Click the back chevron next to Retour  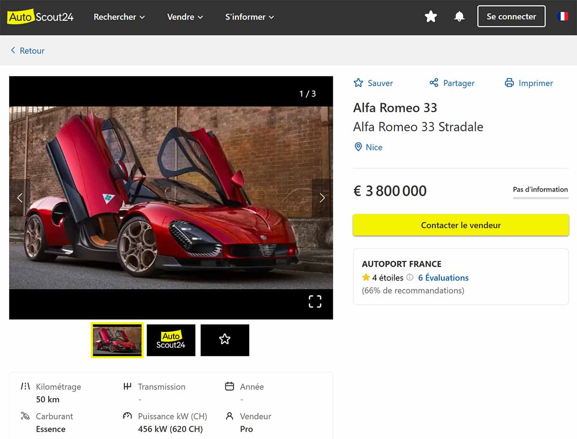tap(13, 51)
